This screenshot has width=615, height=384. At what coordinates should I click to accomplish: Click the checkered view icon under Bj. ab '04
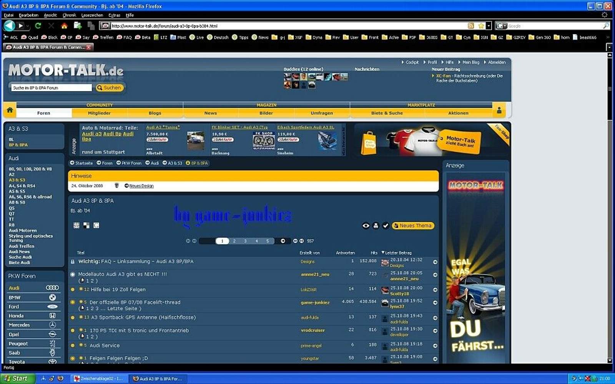click(86, 225)
